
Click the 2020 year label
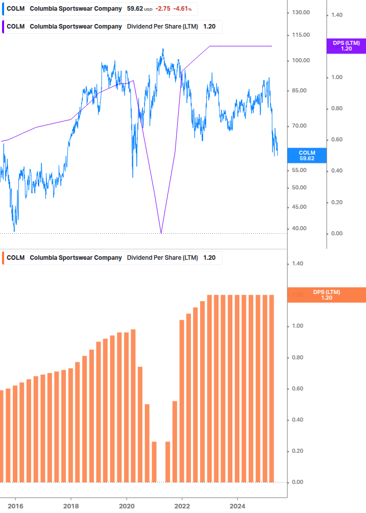coord(127,506)
